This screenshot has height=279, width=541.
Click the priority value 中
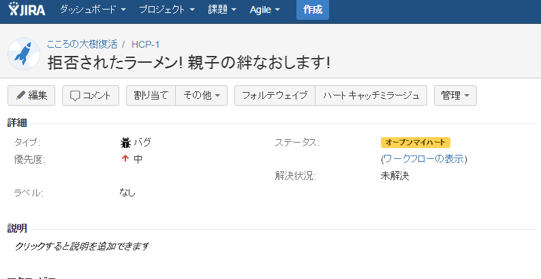point(138,159)
